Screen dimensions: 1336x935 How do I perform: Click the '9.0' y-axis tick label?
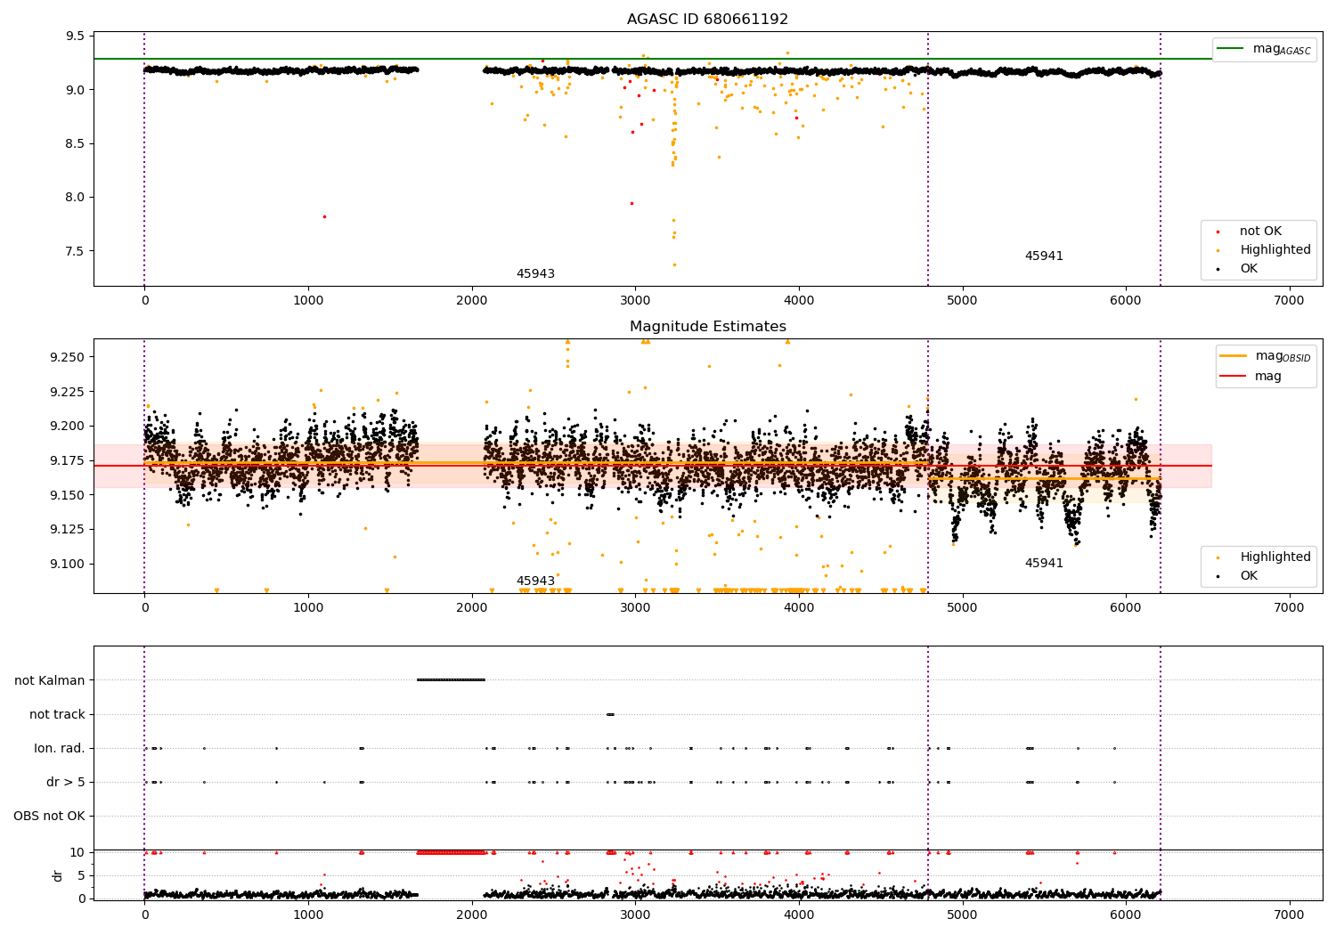click(x=77, y=90)
